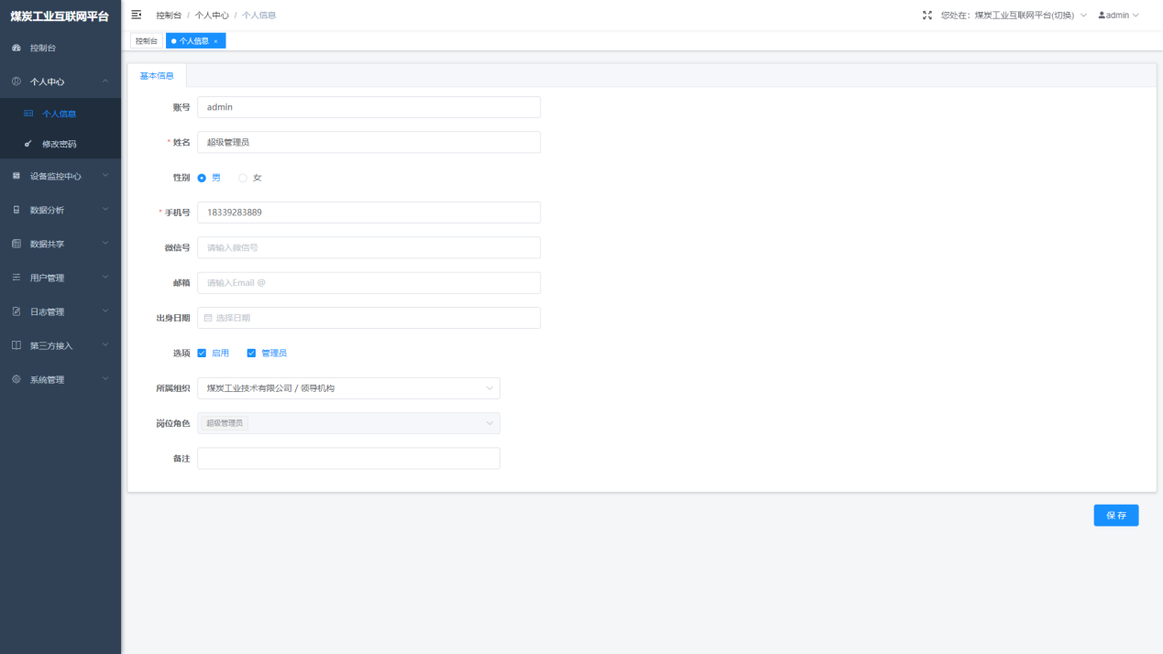
Task: Open the 所属组织 dropdown
Action: [x=348, y=388]
